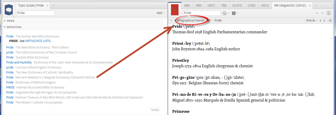Open the VIRTUE/VICE LISTS link

click(x=38, y=41)
